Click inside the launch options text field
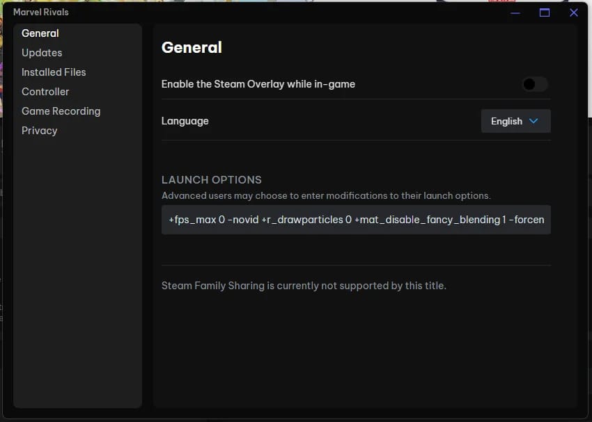The height and width of the screenshot is (422, 592). [356, 220]
